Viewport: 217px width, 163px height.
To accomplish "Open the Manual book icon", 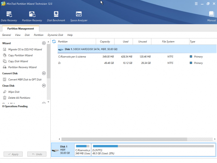I will point(211,14).
